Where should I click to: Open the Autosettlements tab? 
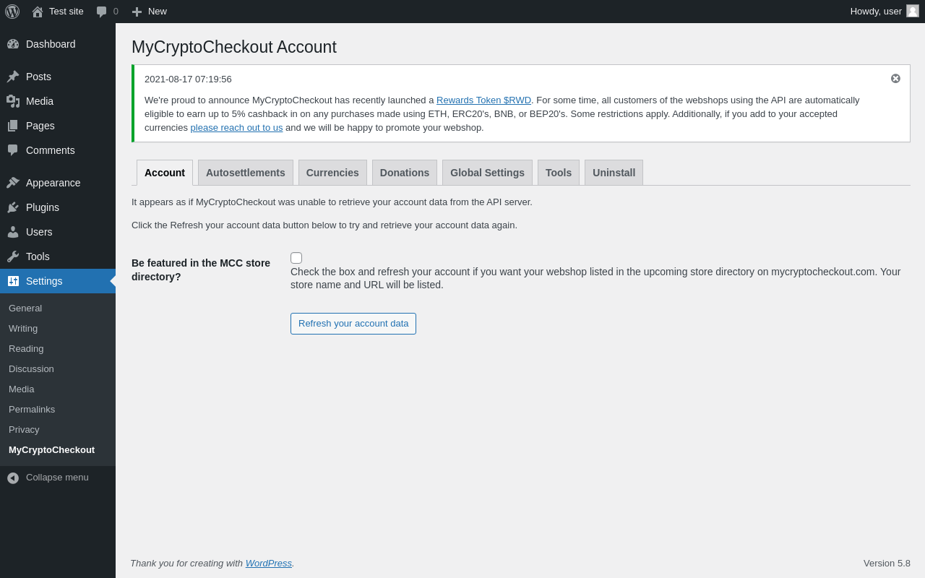coord(246,173)
